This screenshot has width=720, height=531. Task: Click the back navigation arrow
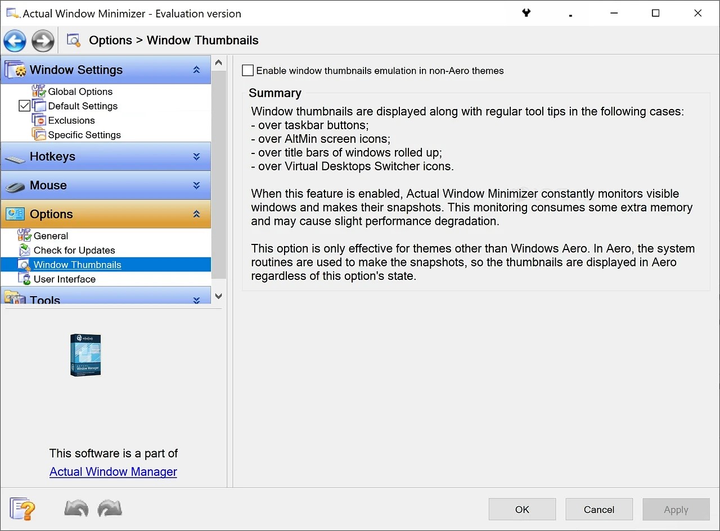pyautogui.click(x=15, y=40)
